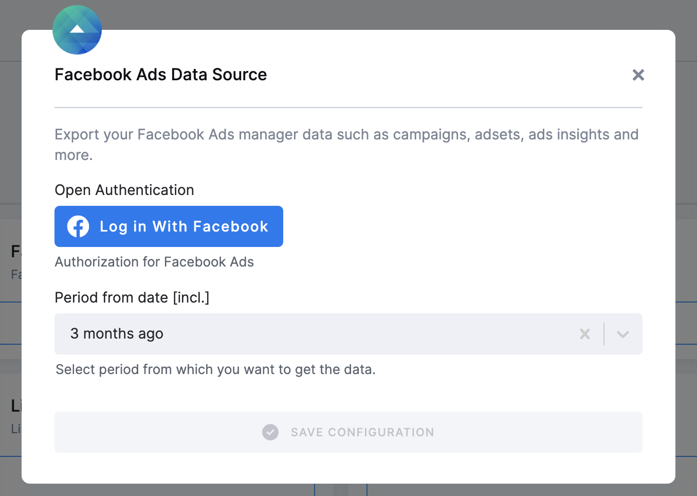Select the Facebook Ads Data Source title

pyautogui.click(x=160, y=74)
